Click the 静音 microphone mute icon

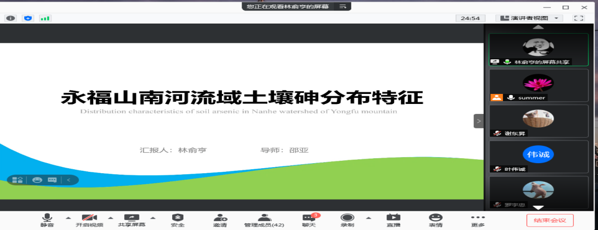click(x=47, y=217)
